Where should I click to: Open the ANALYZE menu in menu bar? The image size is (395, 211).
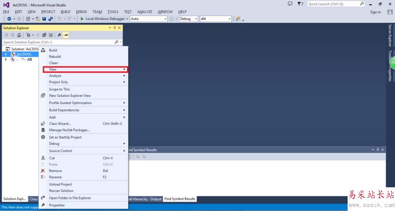(145, 12)
